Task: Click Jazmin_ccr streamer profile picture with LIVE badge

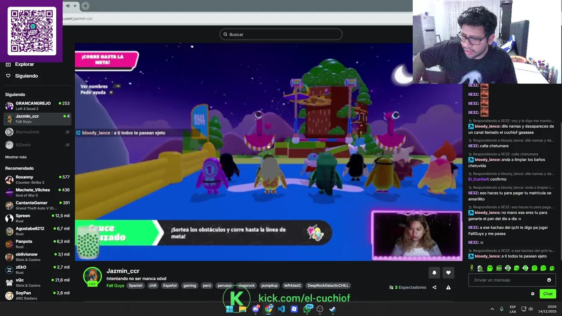Action: pos(93,276)
